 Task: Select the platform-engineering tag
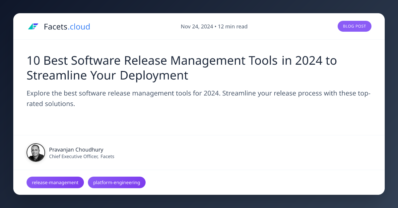[116, 182]
